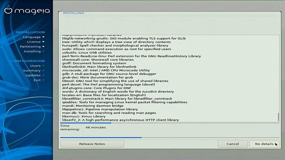Click the 'sudo: Allows command execution' line
285x160 pixels.
pos(117,49)
